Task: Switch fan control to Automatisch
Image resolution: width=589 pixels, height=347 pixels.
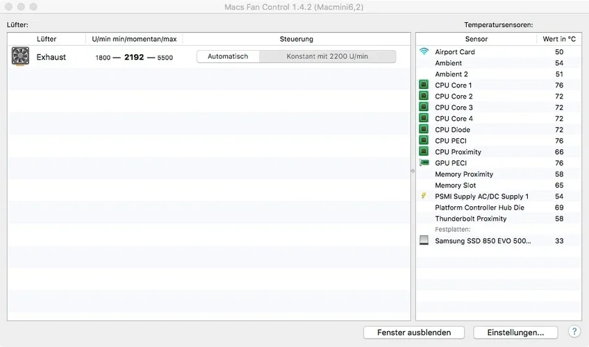Action: (x=228, y=56)
